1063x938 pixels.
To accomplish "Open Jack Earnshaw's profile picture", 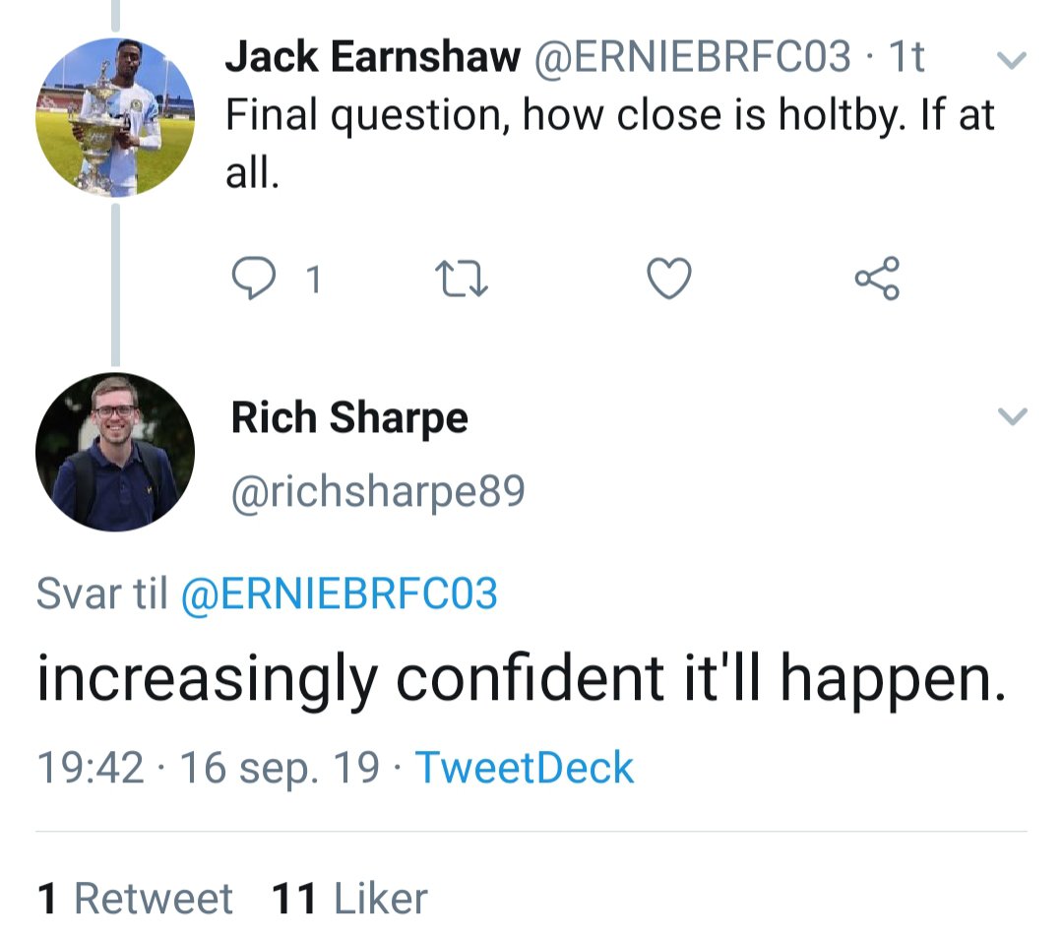I will click(x=114, y=116).
